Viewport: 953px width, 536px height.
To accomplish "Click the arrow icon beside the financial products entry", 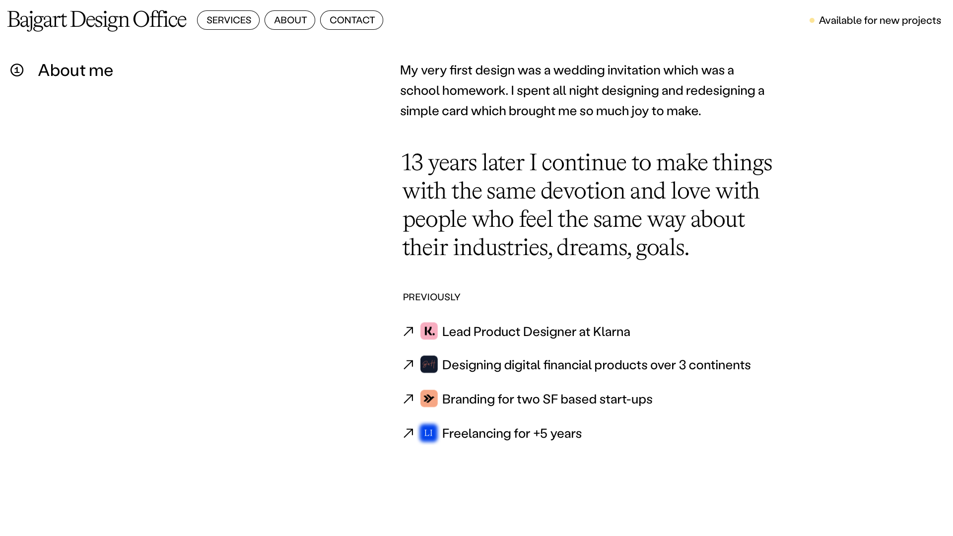I will (x=408, y=365).
